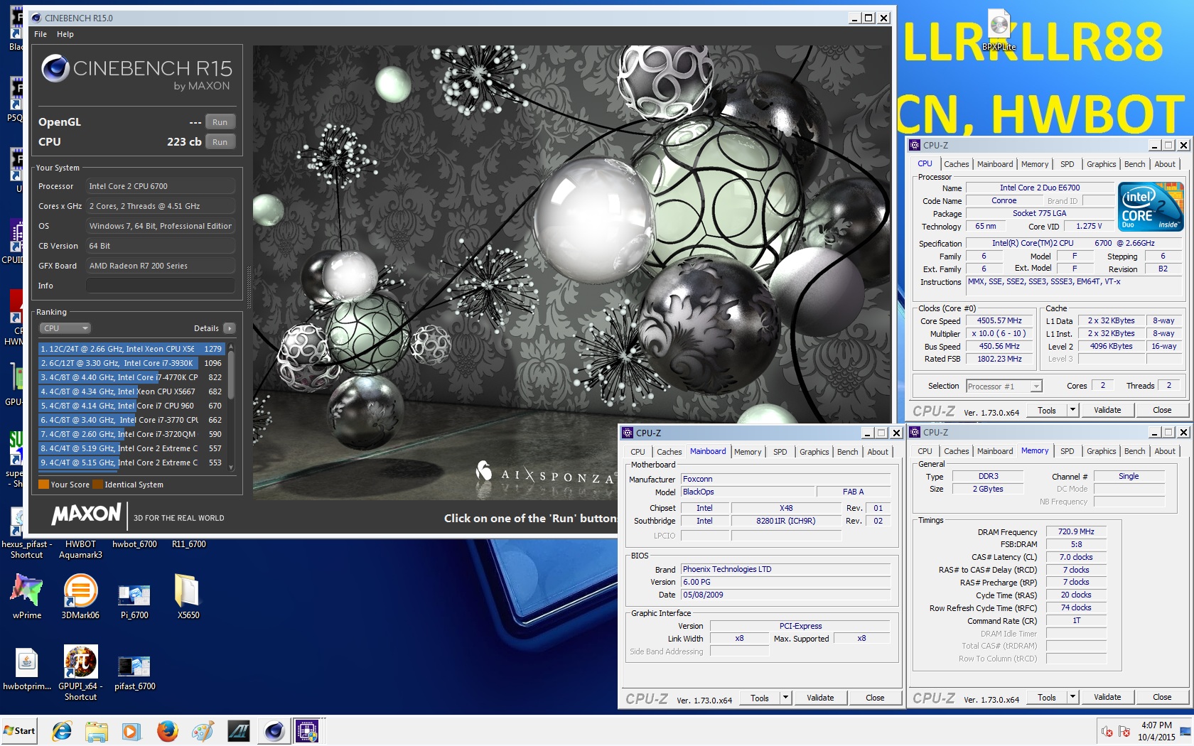Run the OpenGL benchmark
Viewport: 1194px width, 746px height.
tap(220, 122)
